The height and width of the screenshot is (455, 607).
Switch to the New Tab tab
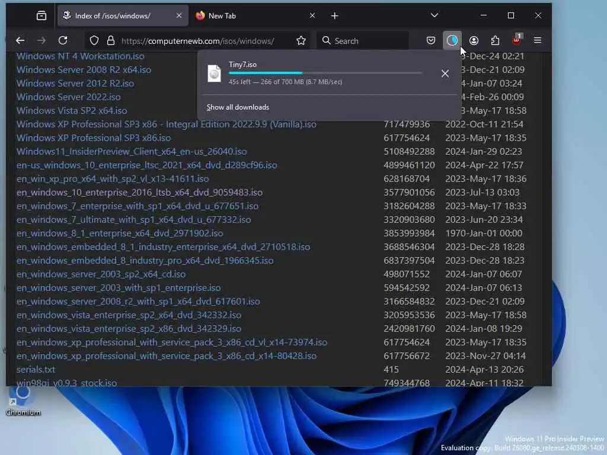coord(255,16)
